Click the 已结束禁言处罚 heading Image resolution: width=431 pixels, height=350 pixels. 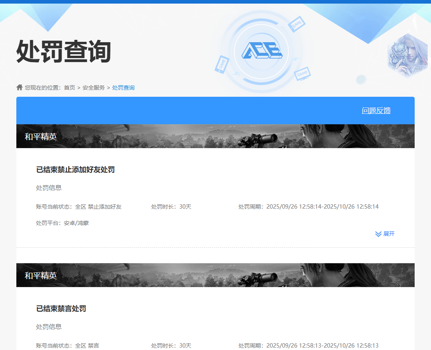pyautogui.click(x=61, y=309)
